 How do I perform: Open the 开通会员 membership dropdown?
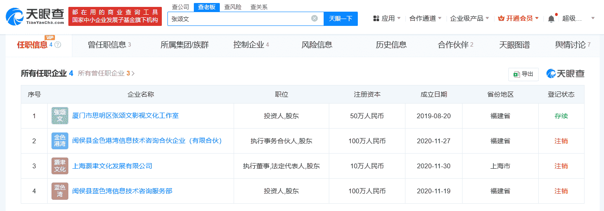point(518,18)
